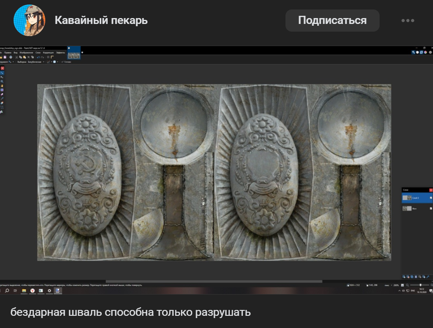The height and width of the screenshot is (328, 433).
Task: Close the Слои layers panel
Action: tap(431, 190)
